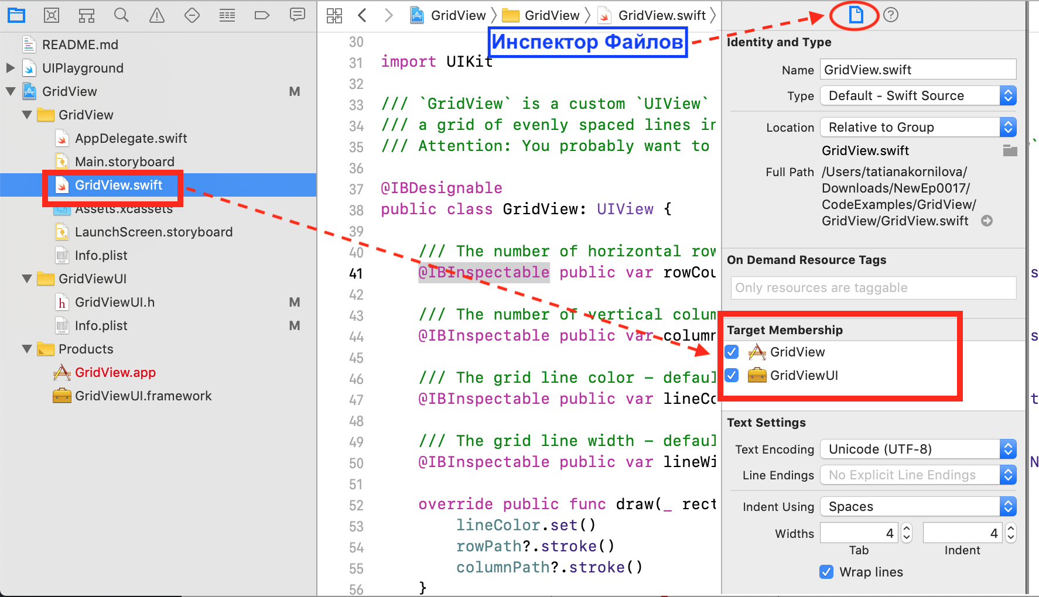Show the File Inspector tab

coord(856,15)
